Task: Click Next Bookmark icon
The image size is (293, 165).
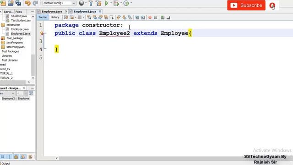Action: [x=124, y=17]
